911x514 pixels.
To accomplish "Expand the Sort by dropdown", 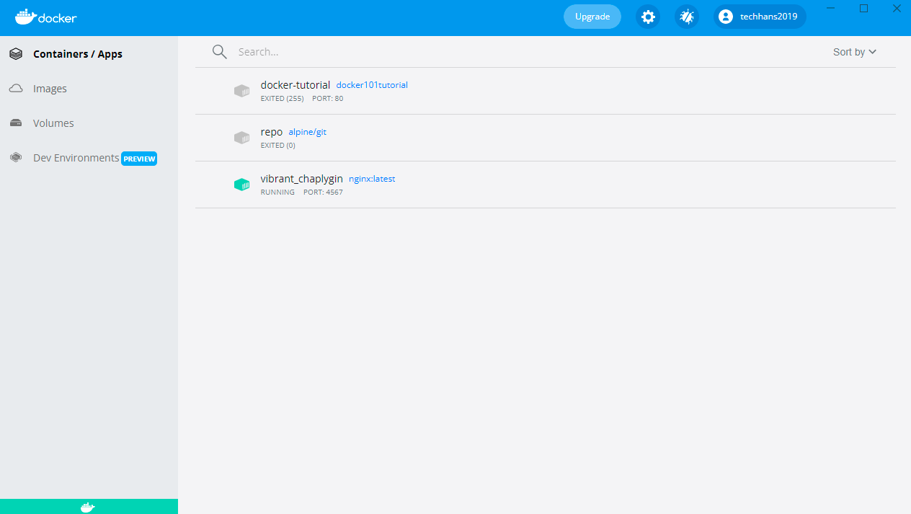I will click(x=855, y=52).
